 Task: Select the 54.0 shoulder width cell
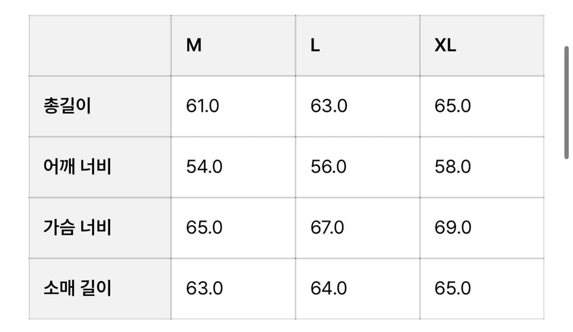(204, 167)
